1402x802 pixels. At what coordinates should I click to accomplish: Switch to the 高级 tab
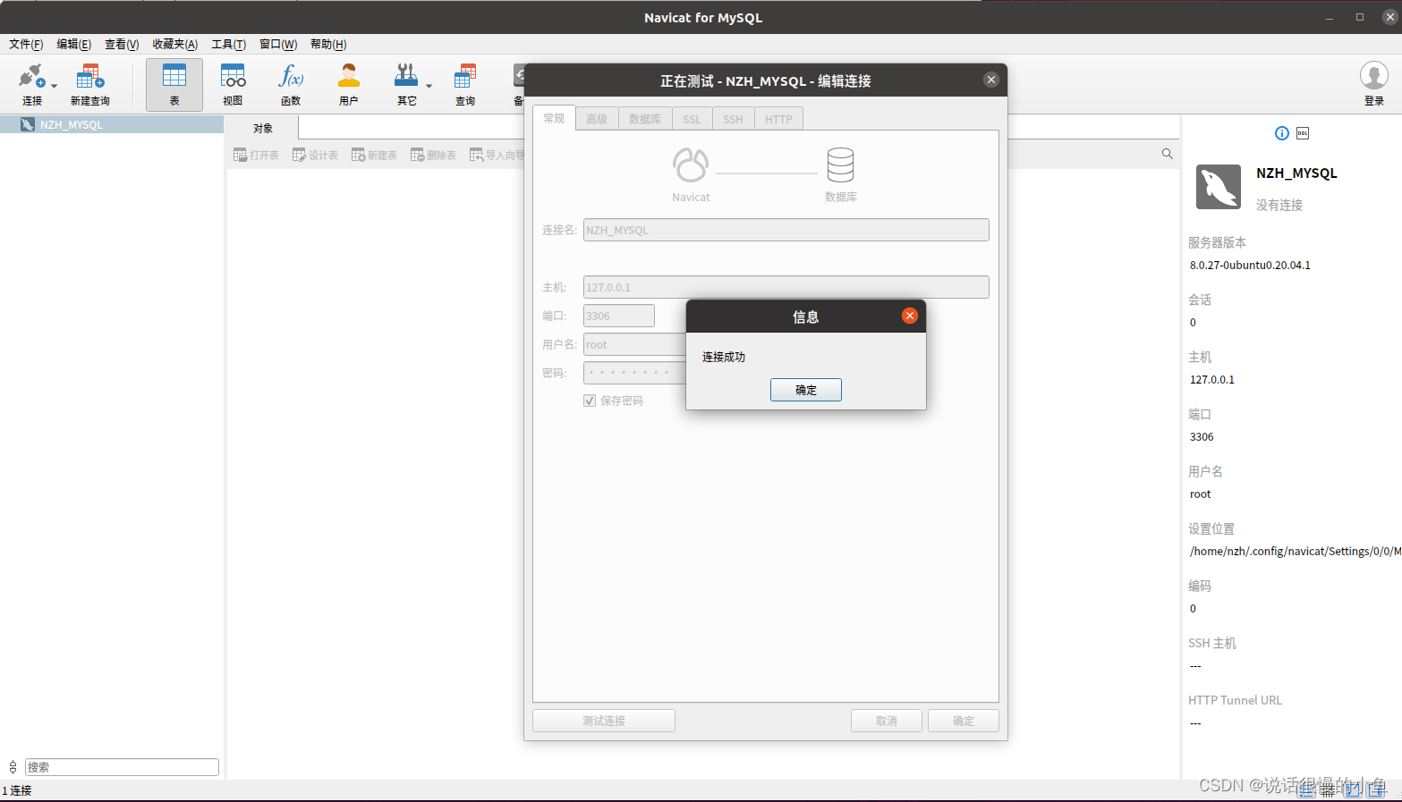click(597, 119)
